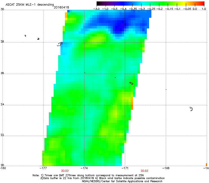This screenshot has height=183, width=209.
Task: Click the NOAA/NESDIS credit line
Action: click(122, 181)
